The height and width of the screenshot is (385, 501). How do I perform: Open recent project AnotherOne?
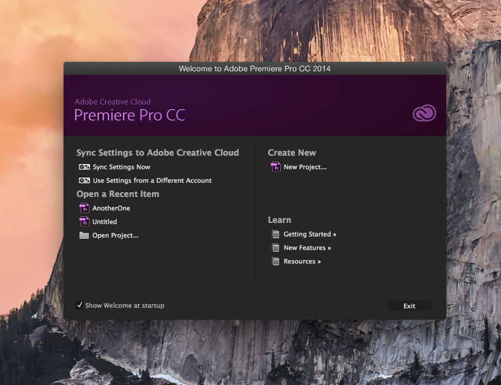point(111,208)
